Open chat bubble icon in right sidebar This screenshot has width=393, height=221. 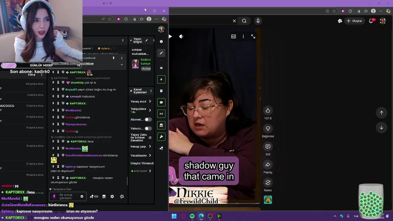(x=161, y=102)
